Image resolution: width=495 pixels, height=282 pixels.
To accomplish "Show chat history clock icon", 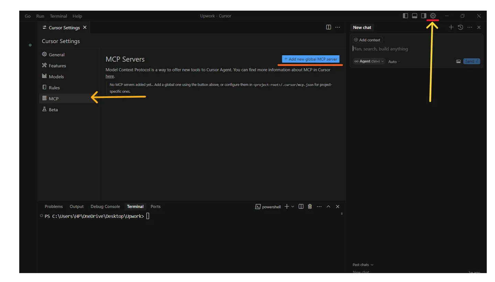I will 461,27.
